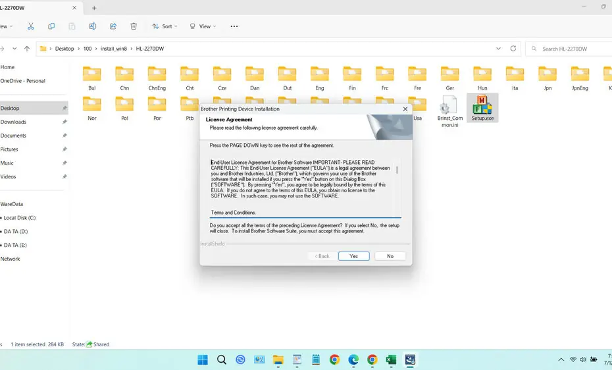Open Documents in the navigation pane
Image resolution: width=612 pixels, height=370 pixels.
13,136
